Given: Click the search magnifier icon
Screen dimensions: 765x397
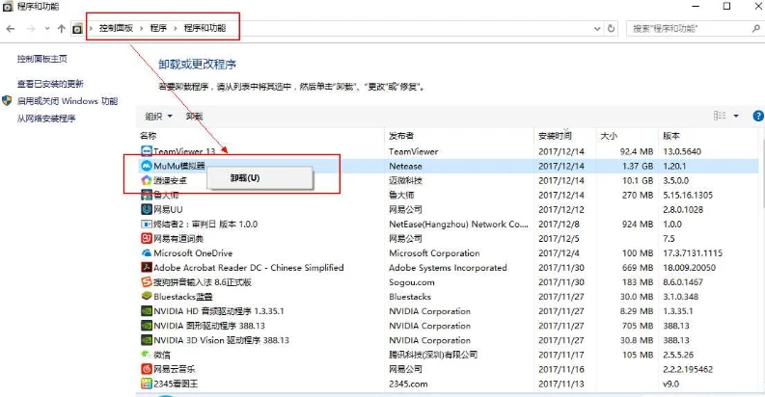Looking at the screenshot, I should pyautogui.click(x=756, y=29).
